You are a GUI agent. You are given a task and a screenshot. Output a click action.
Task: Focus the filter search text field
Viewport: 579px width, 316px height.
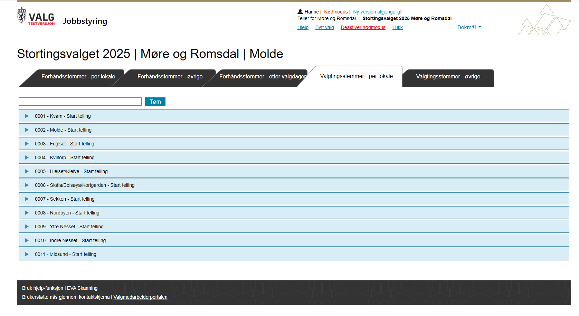(x=80, y=102)
